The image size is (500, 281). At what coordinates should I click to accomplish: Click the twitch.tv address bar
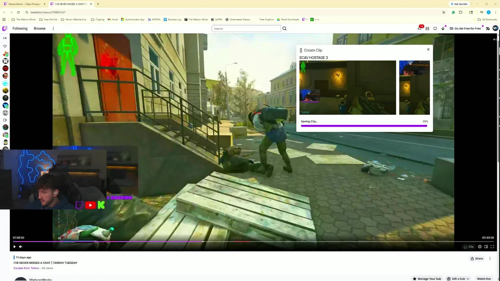coord(234,12)
